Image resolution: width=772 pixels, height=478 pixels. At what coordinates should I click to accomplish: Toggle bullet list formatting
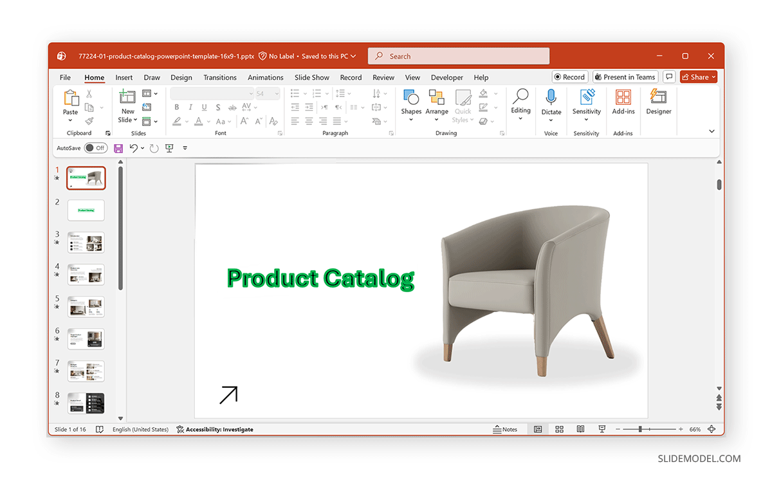(x=293, y=93)
